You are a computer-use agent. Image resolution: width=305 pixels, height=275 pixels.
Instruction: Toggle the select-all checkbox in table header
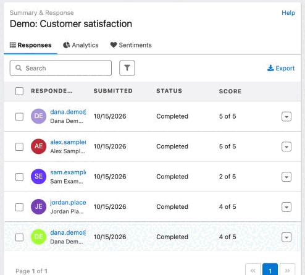(x=19, y=91)
